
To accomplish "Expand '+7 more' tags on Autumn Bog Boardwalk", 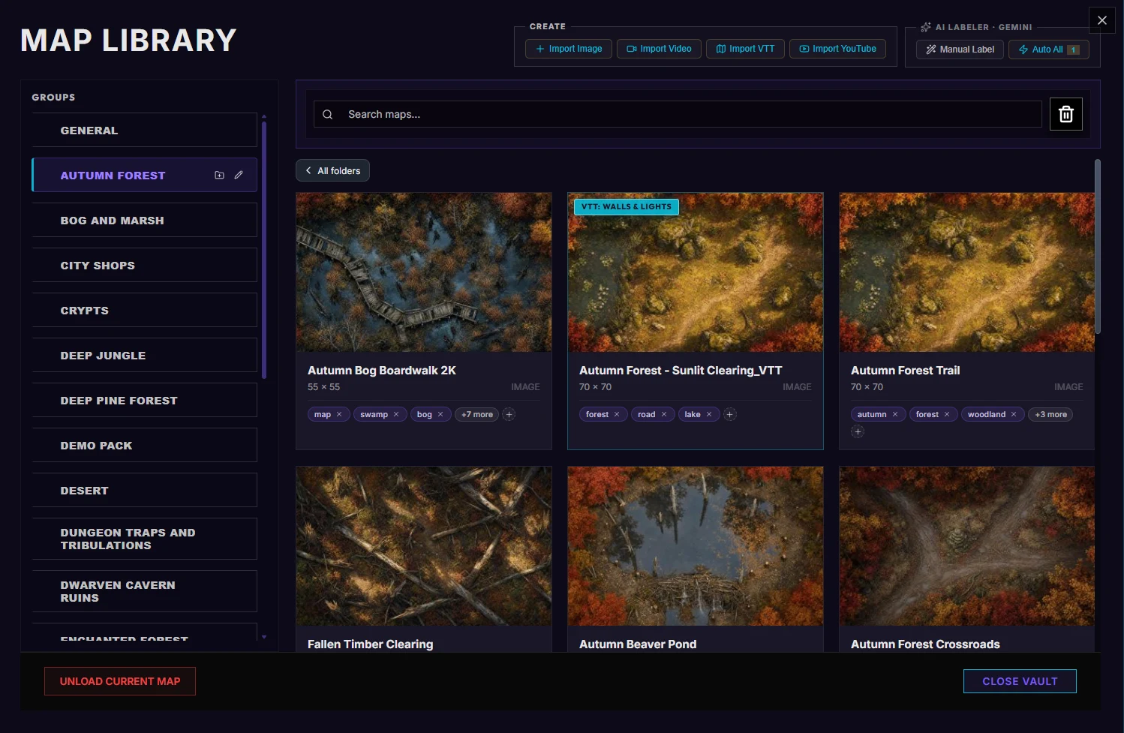I will click(x=477, y=414).
